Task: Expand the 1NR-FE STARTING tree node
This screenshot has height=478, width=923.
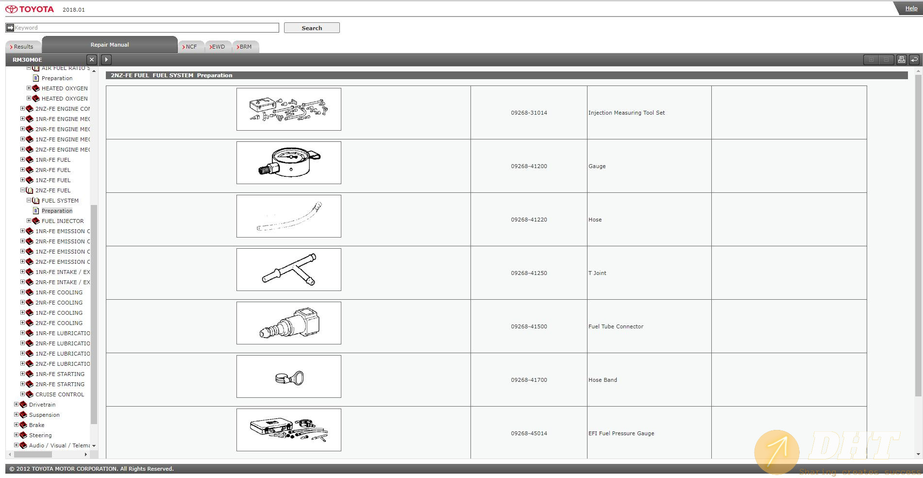Action: click(22, 374)
